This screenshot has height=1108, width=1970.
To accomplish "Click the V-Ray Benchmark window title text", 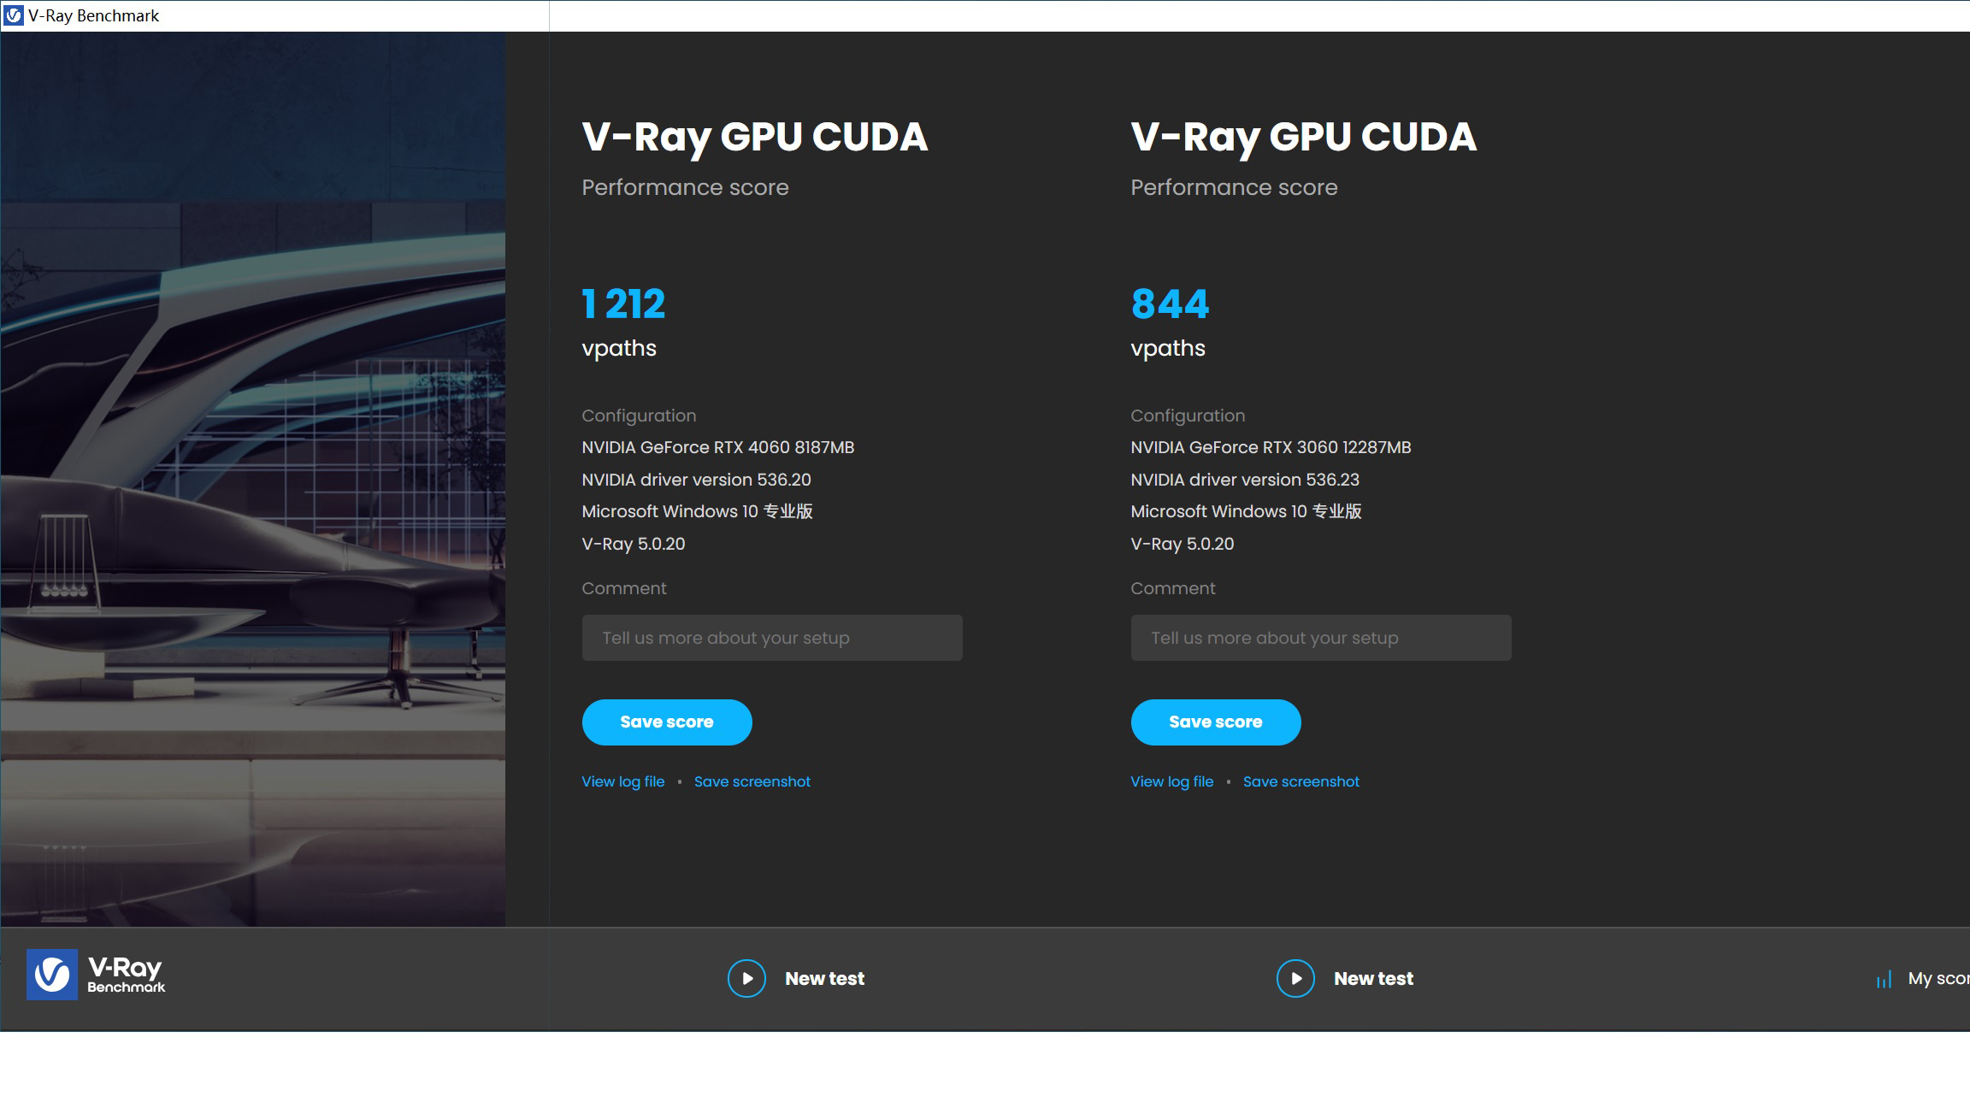I will (x=93, y=15).
